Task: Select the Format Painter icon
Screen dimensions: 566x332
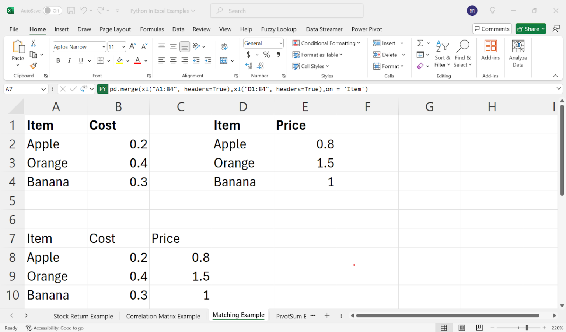Action: pyautogui.click(x=34, y=66)
